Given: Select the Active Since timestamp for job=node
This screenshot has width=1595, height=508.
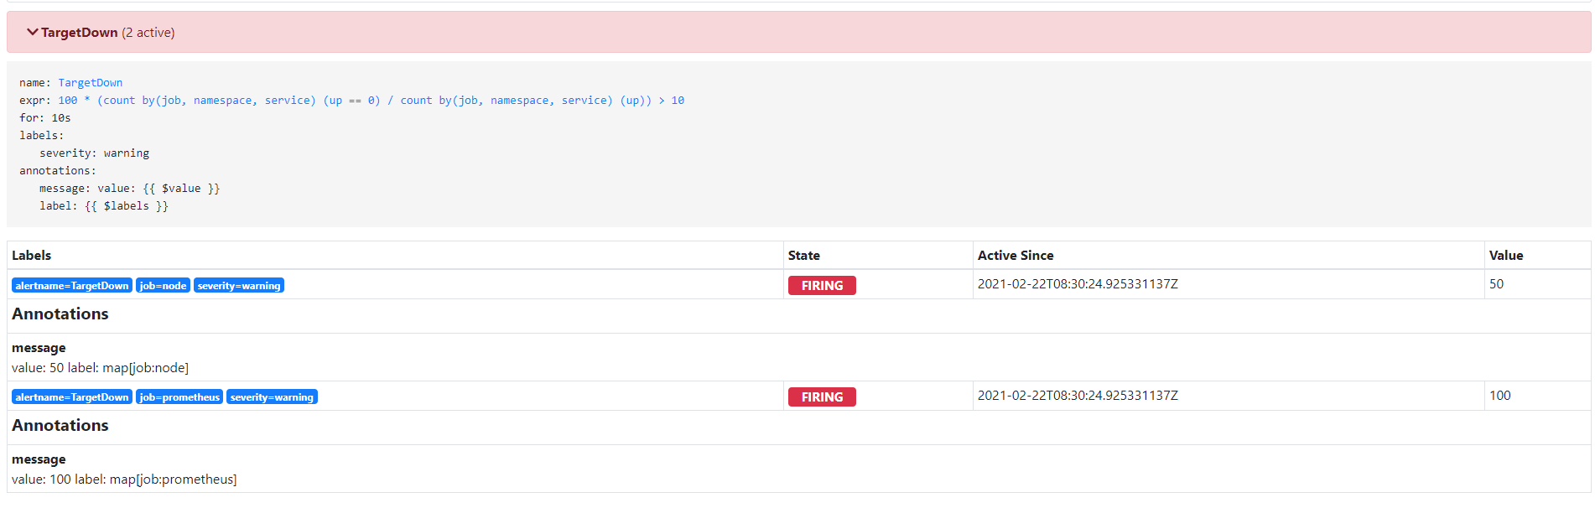Looking at the screenshot, I should tap(1078, 284).
